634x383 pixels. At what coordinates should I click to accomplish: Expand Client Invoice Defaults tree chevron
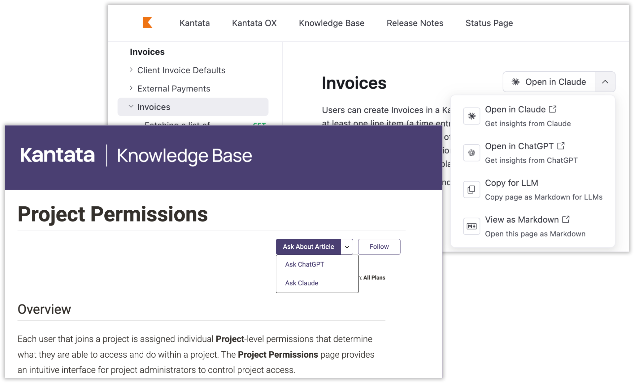131,70
